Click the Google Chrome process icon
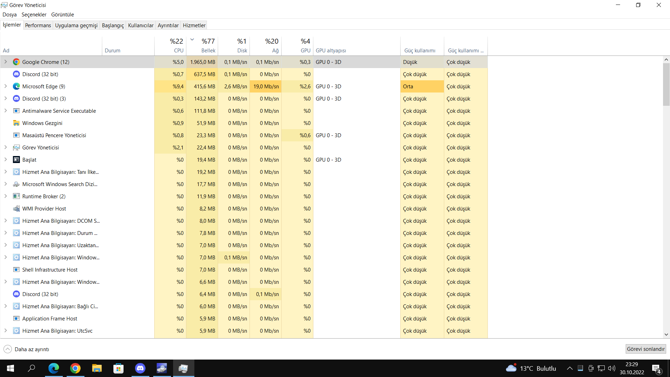This screenshot has width=670, height=377. 16,62
